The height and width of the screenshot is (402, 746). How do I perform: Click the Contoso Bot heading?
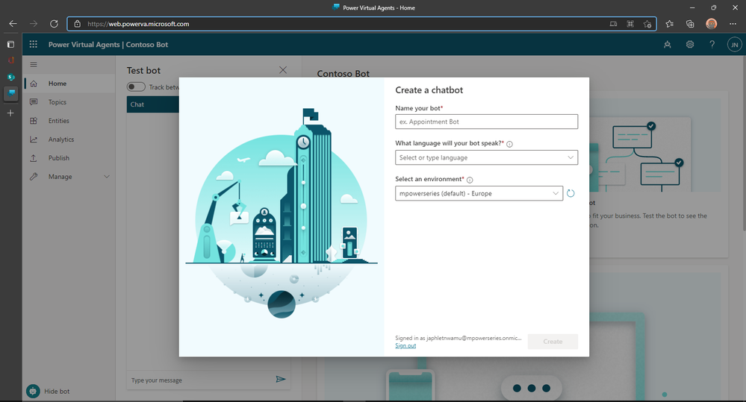pyautogui.click(x=343, y=74)
